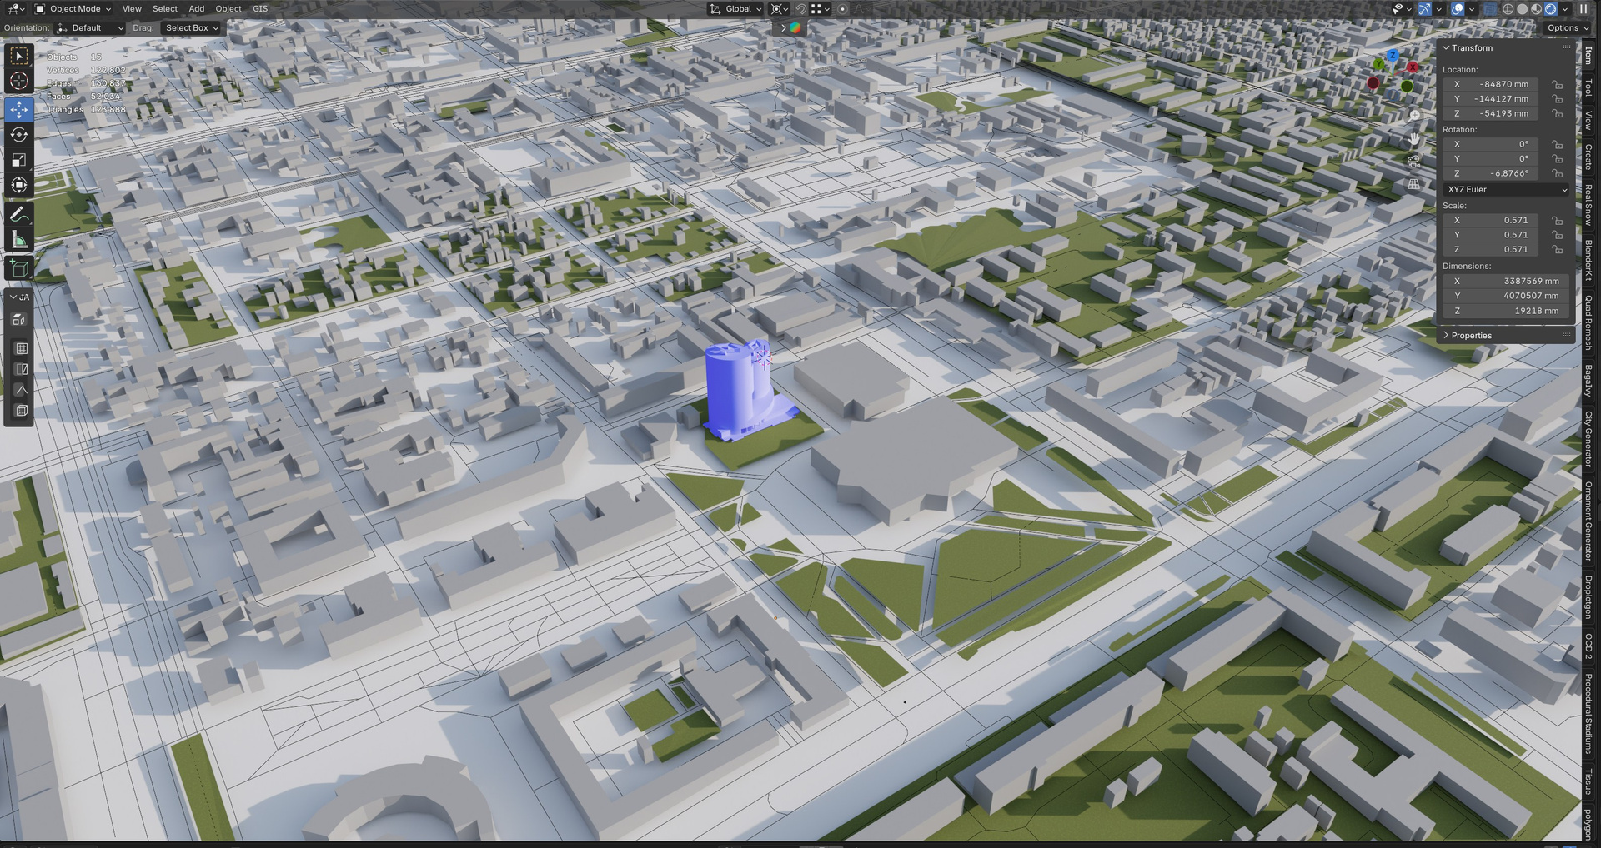
Task: Click the zoom viewport gizmo button
Action: 1414,116
